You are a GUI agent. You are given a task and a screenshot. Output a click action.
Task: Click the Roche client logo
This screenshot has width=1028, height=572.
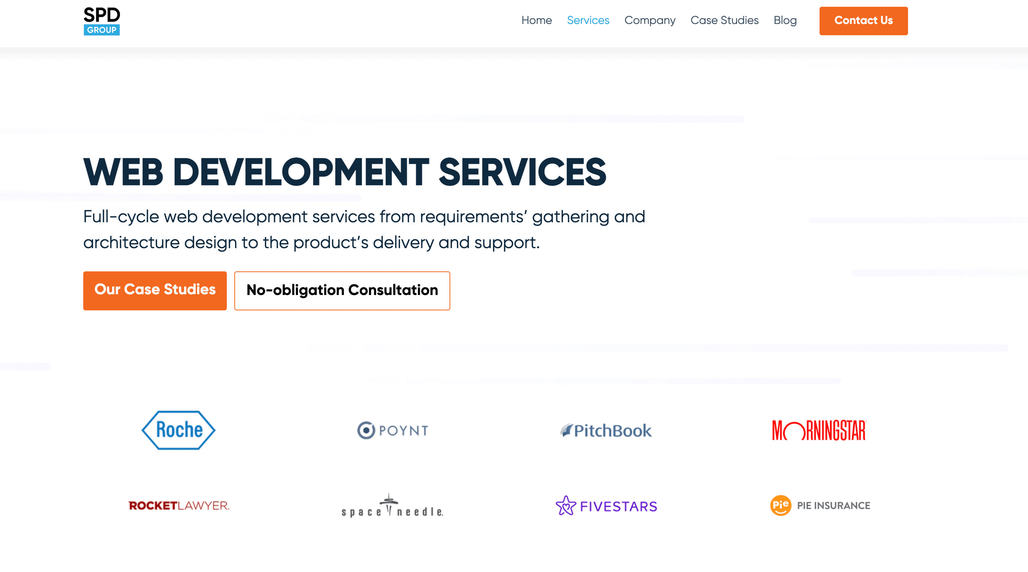point(178,430)
